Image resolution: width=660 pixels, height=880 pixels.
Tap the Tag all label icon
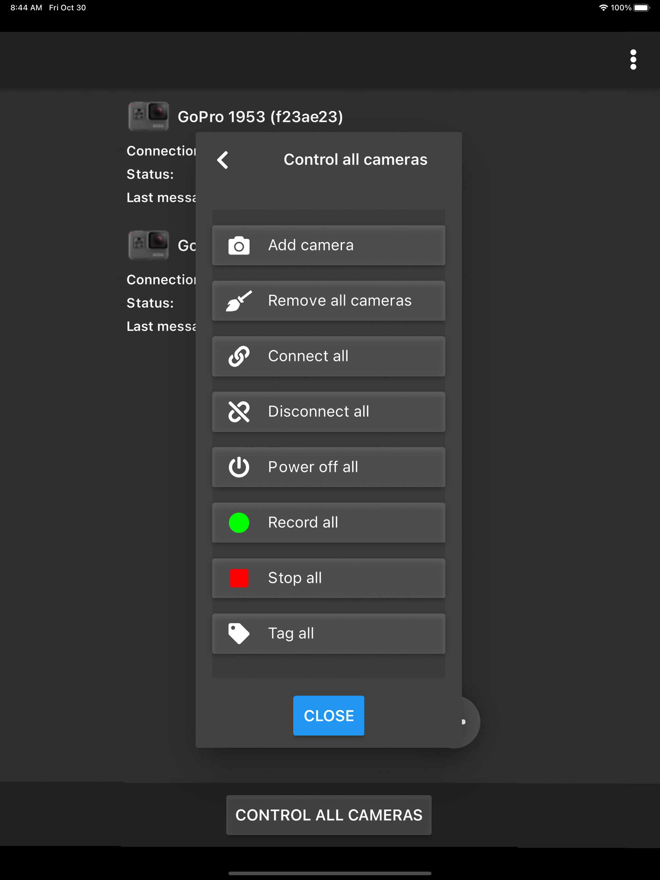(238, 633)
